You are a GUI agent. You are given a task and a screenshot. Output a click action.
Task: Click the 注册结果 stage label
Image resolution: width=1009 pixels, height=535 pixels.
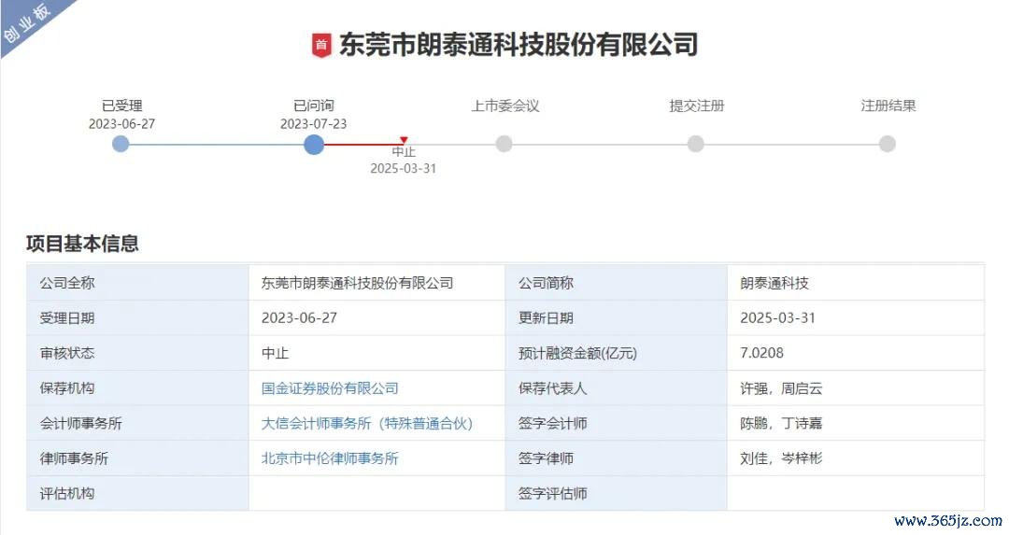[x=888, y=106]
